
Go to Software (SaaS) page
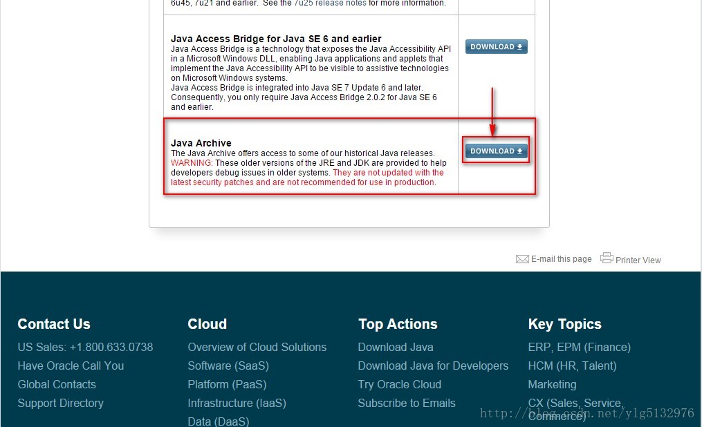click(x=228, y=366)
